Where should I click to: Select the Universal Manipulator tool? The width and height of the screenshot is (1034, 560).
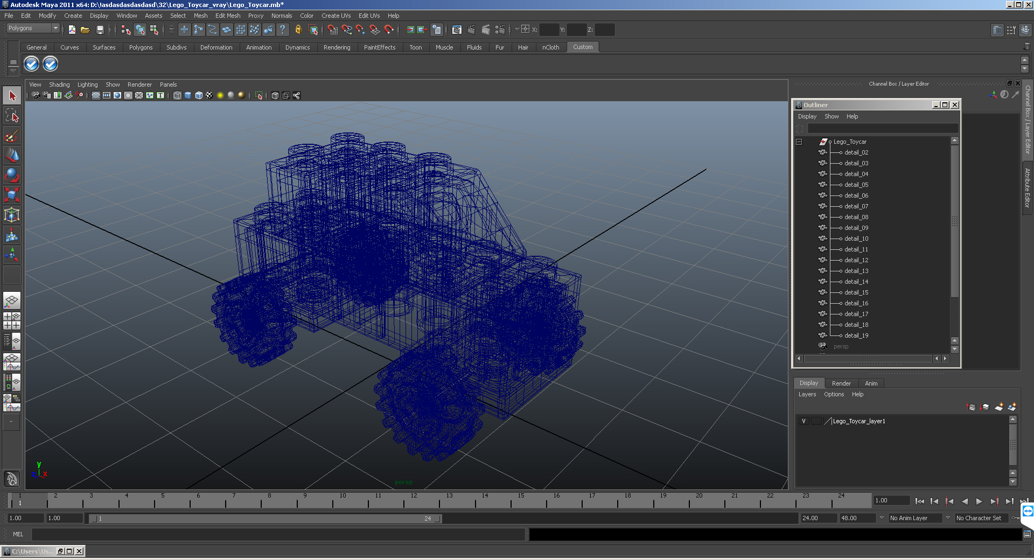(12, 215)
